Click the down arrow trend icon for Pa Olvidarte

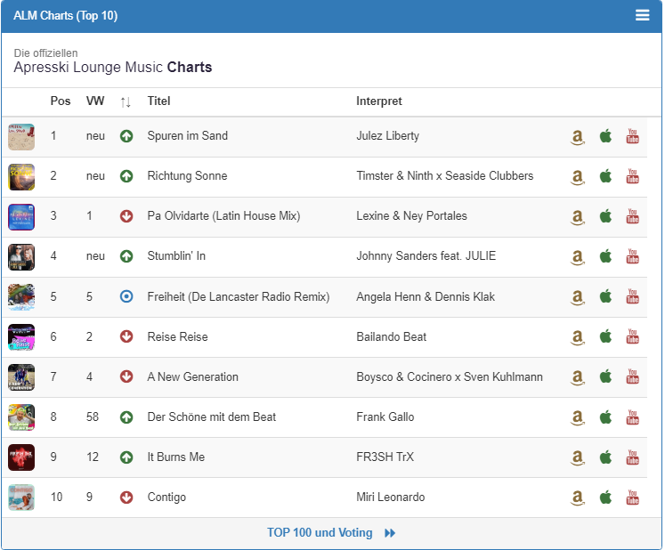tap(126, 216)
